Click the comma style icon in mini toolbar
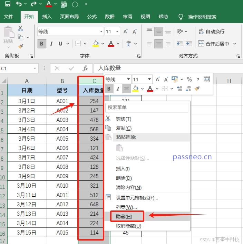The image size is (243, 244). [x=198, y=79]
